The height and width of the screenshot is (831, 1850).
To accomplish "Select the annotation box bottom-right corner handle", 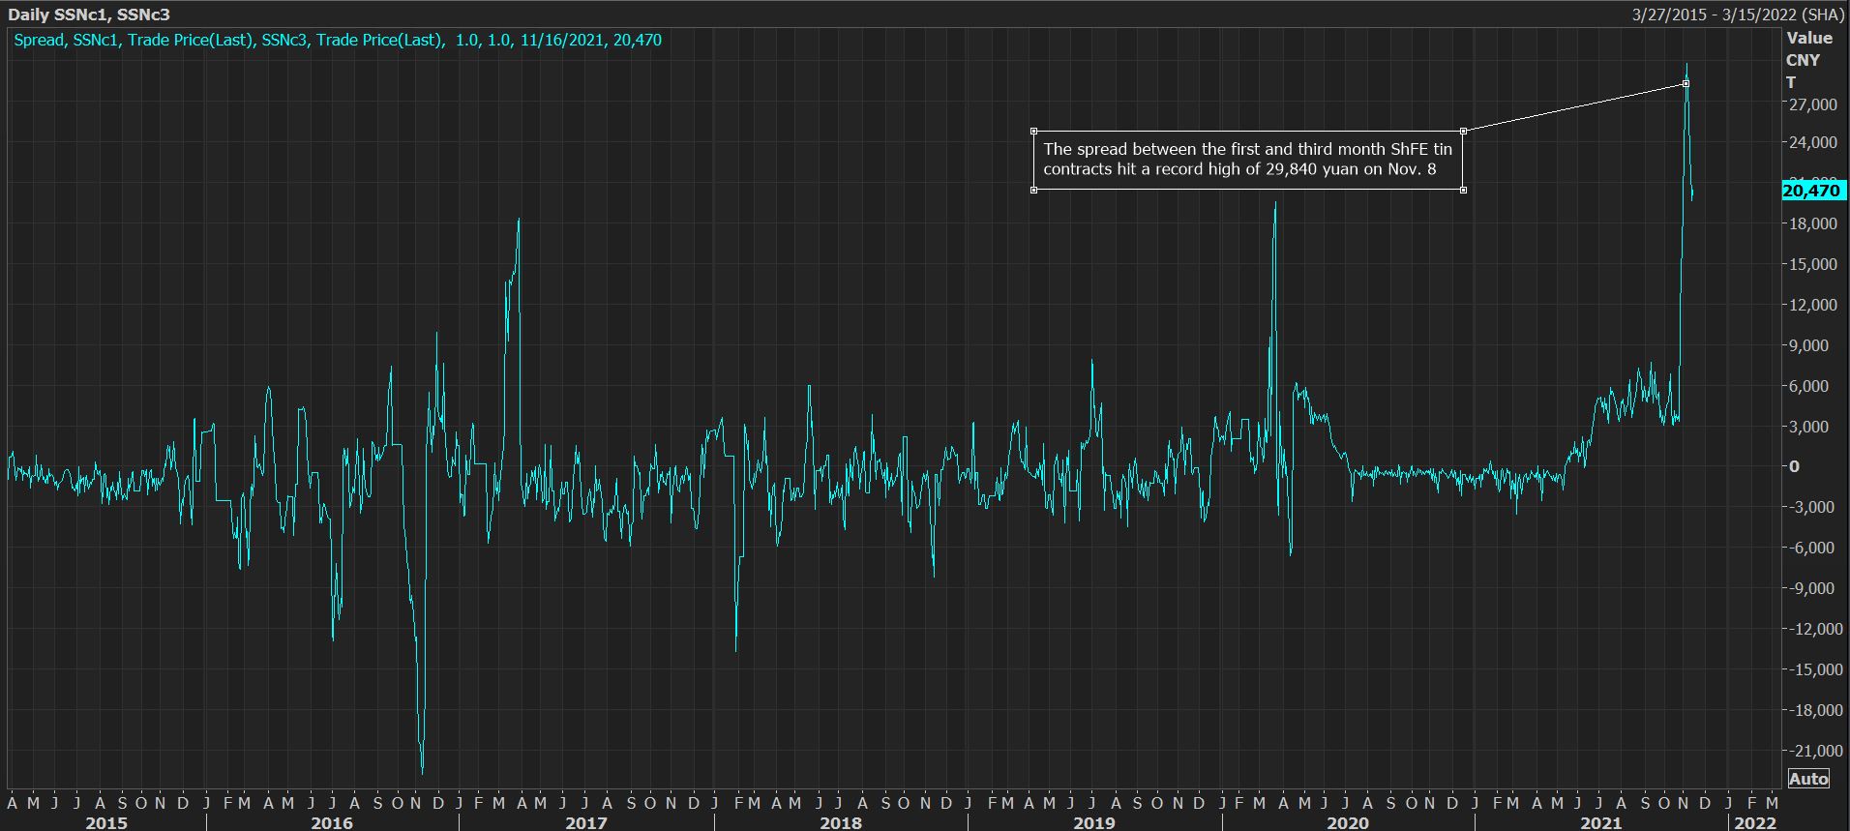I will click(x=1463, y=190).
